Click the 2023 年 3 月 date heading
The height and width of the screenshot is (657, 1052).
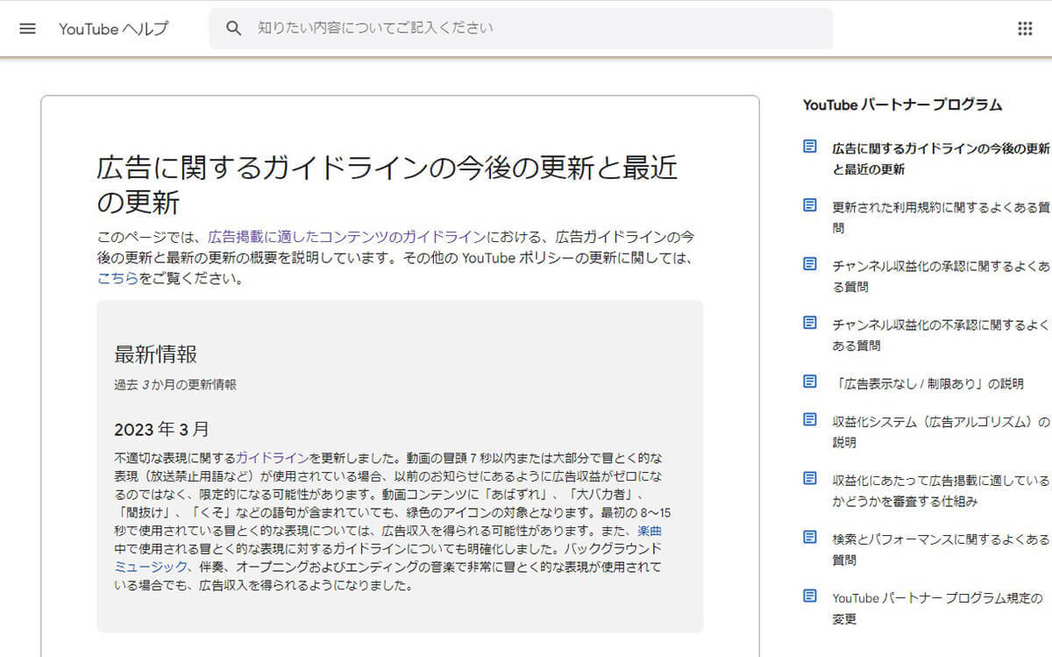pyautogui.click(x=161, y=430)
